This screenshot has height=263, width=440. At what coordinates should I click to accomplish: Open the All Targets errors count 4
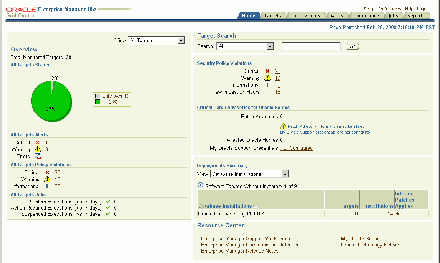(46, 157)
